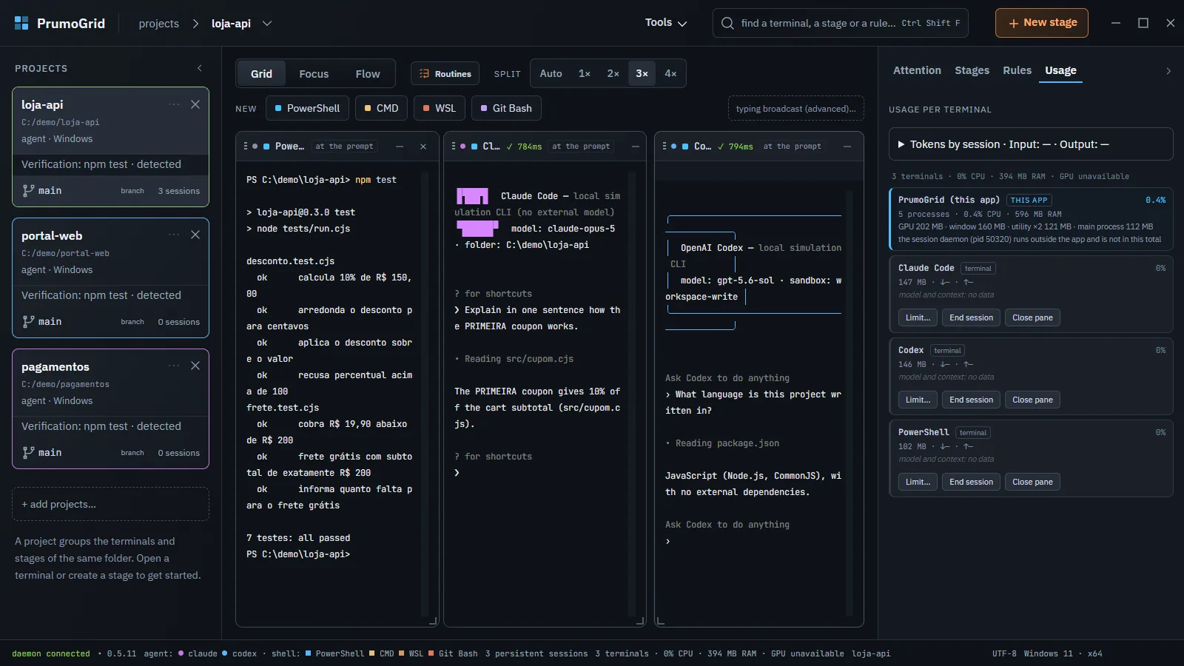Open the pagamentos project's three-dot menu
1184x666 pixels.
click(174, 366)
